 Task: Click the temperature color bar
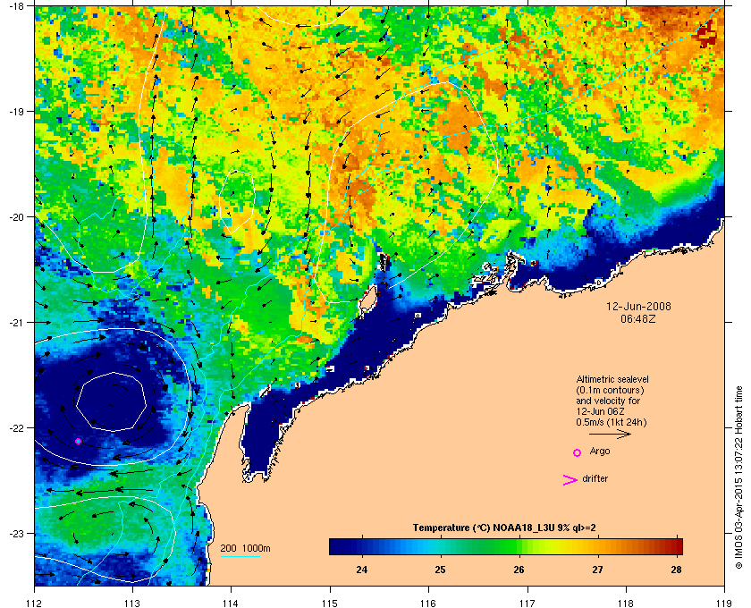(506, 546)
